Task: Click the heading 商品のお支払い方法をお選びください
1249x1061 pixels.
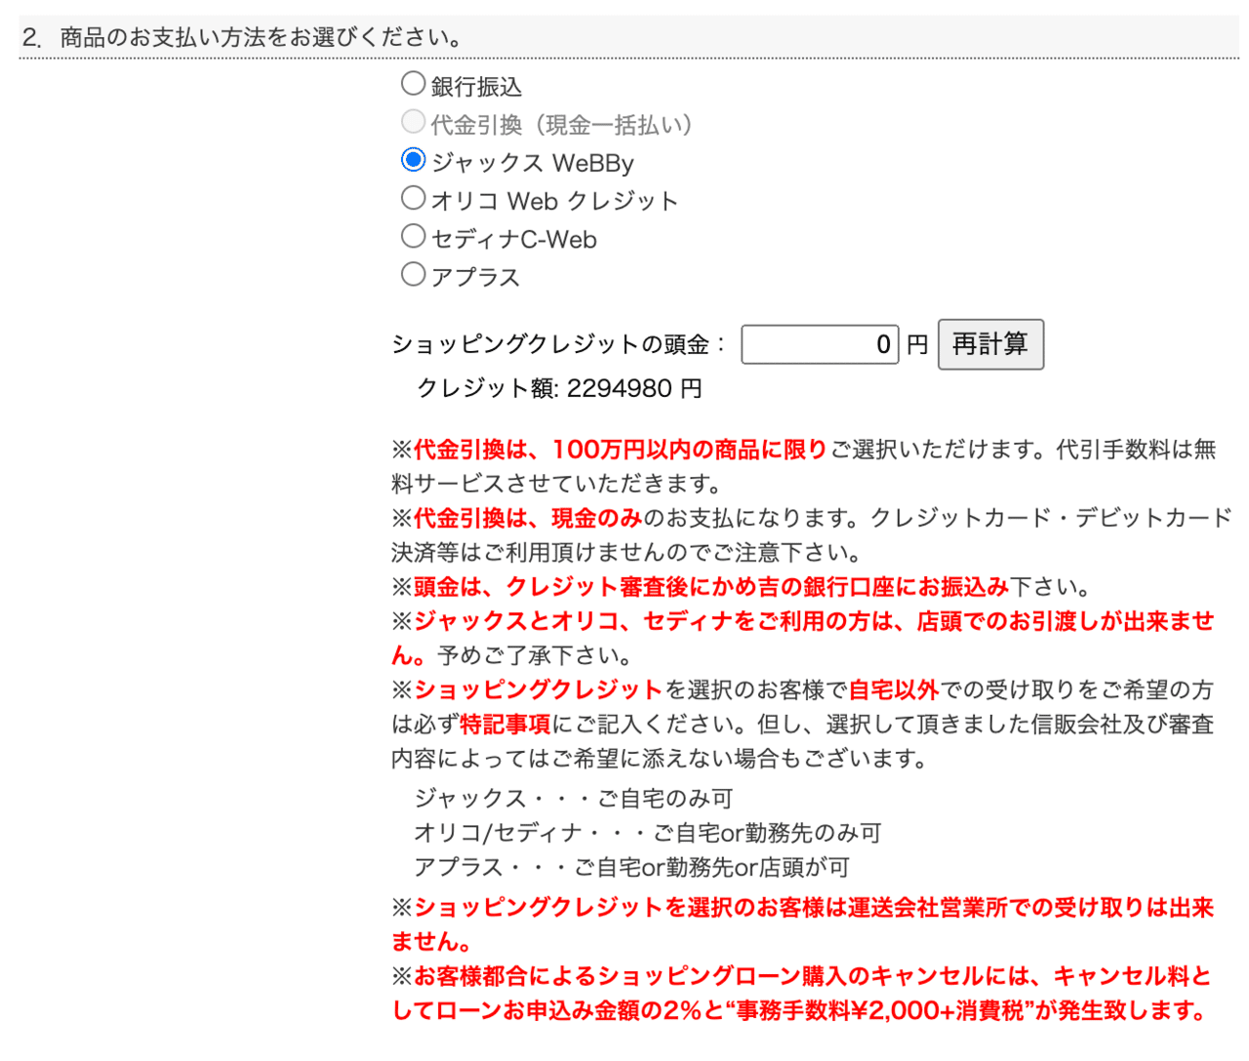Action: point(261,38)
